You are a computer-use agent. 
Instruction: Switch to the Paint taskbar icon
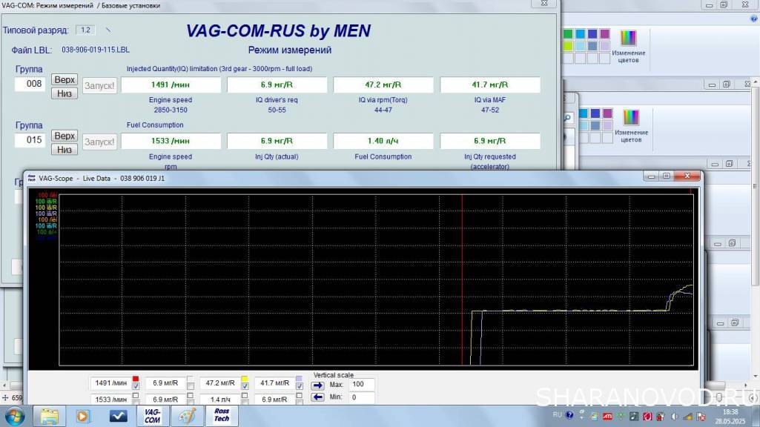185,415
